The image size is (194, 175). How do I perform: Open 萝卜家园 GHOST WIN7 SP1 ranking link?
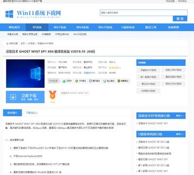153,171
